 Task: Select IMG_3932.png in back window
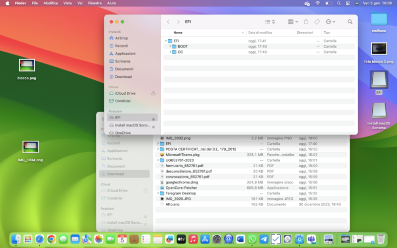(251, 138)
